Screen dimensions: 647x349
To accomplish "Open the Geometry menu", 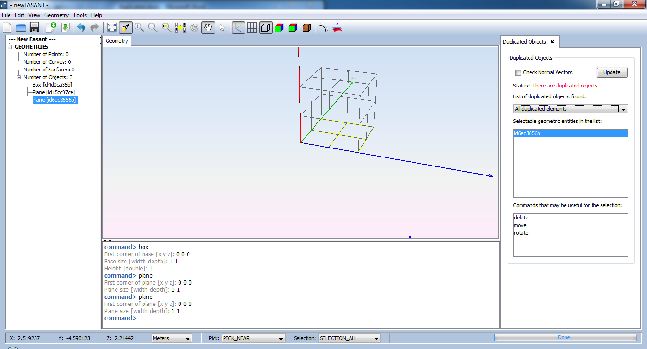I will point(56,15).
